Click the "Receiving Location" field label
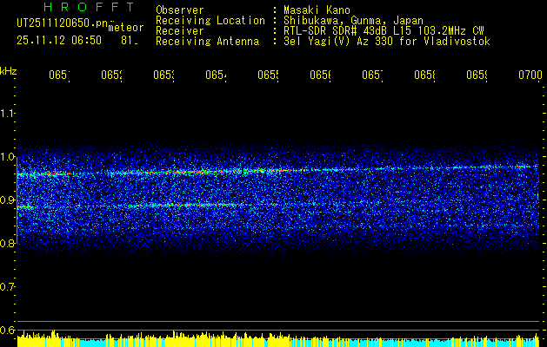 (x=210, y=21)
